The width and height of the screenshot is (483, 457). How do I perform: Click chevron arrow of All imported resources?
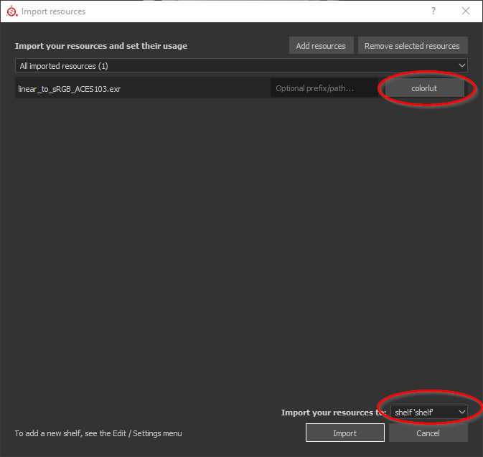(461, 66)
